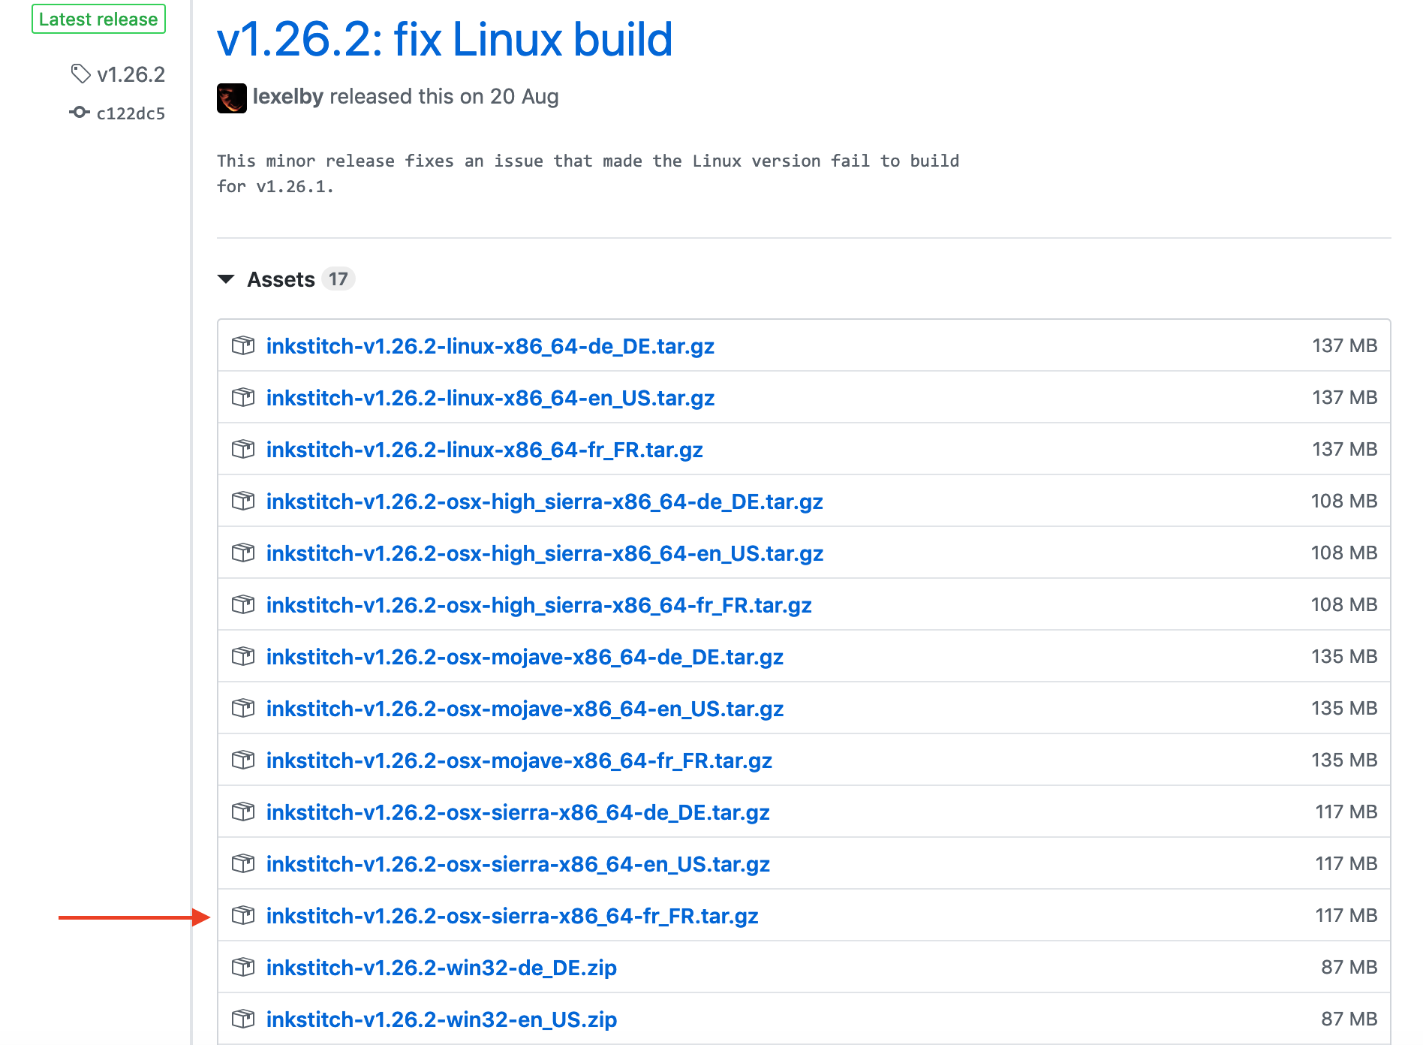Click 137 MB size of linux de_DE asset
This screenshot has width=1423, height=1045.
pos(1344,345)
